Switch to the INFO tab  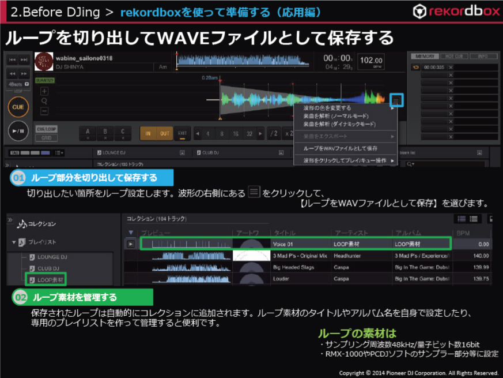(x=483, y=56)
